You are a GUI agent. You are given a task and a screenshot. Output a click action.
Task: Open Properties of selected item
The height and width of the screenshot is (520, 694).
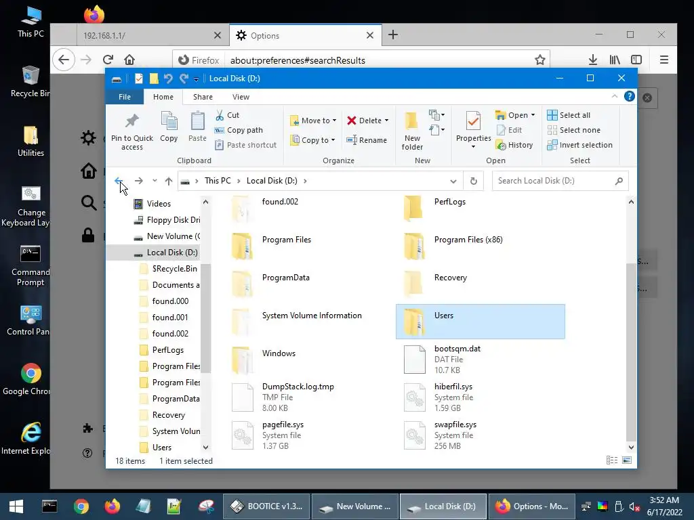click(473, 130)
